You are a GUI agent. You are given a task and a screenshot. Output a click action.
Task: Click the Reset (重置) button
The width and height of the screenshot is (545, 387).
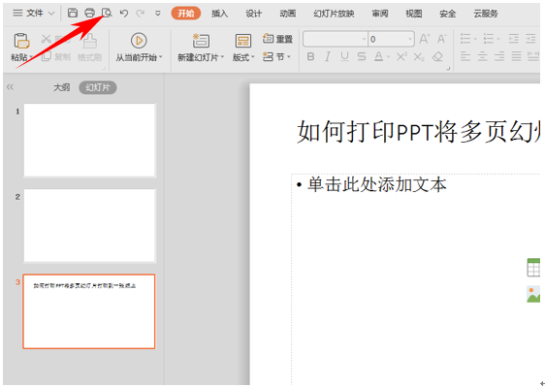point(277,39)
